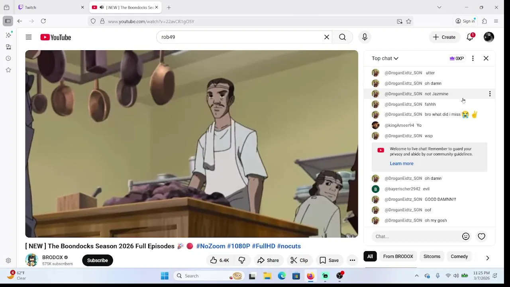Mute audio on the Boondocks tab
510x287 pixels.
[x=102, y=7]
